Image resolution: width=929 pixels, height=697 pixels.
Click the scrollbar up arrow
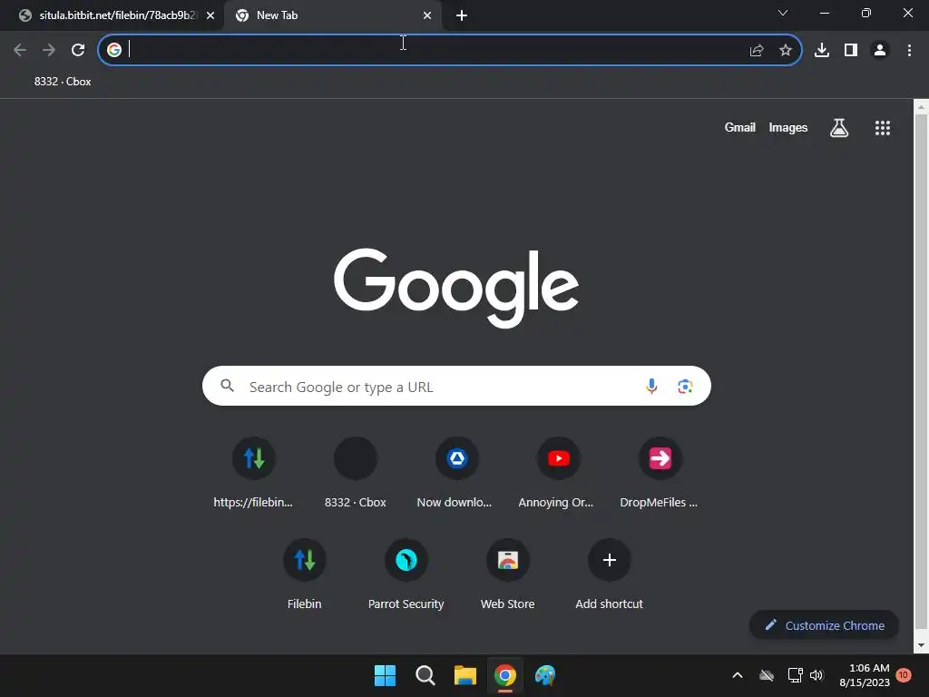pyautogui.click(x=921, y=107)
